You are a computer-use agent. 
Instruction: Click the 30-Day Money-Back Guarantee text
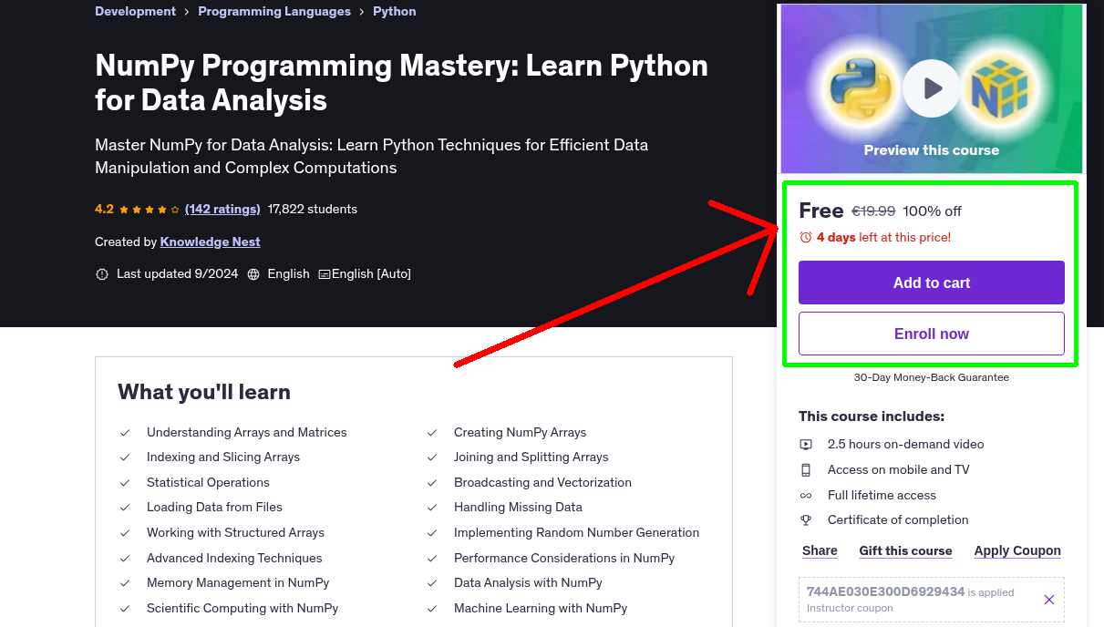932,377
